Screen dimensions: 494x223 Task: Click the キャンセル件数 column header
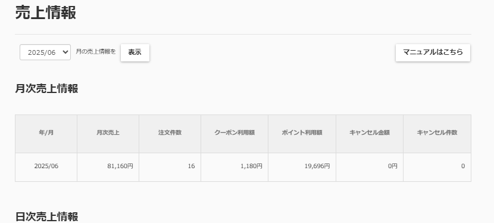click(437, 134)
